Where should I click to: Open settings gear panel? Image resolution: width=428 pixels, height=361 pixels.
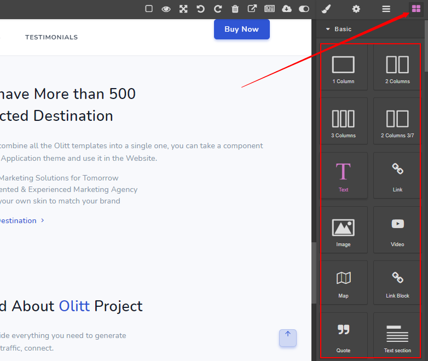356,9
